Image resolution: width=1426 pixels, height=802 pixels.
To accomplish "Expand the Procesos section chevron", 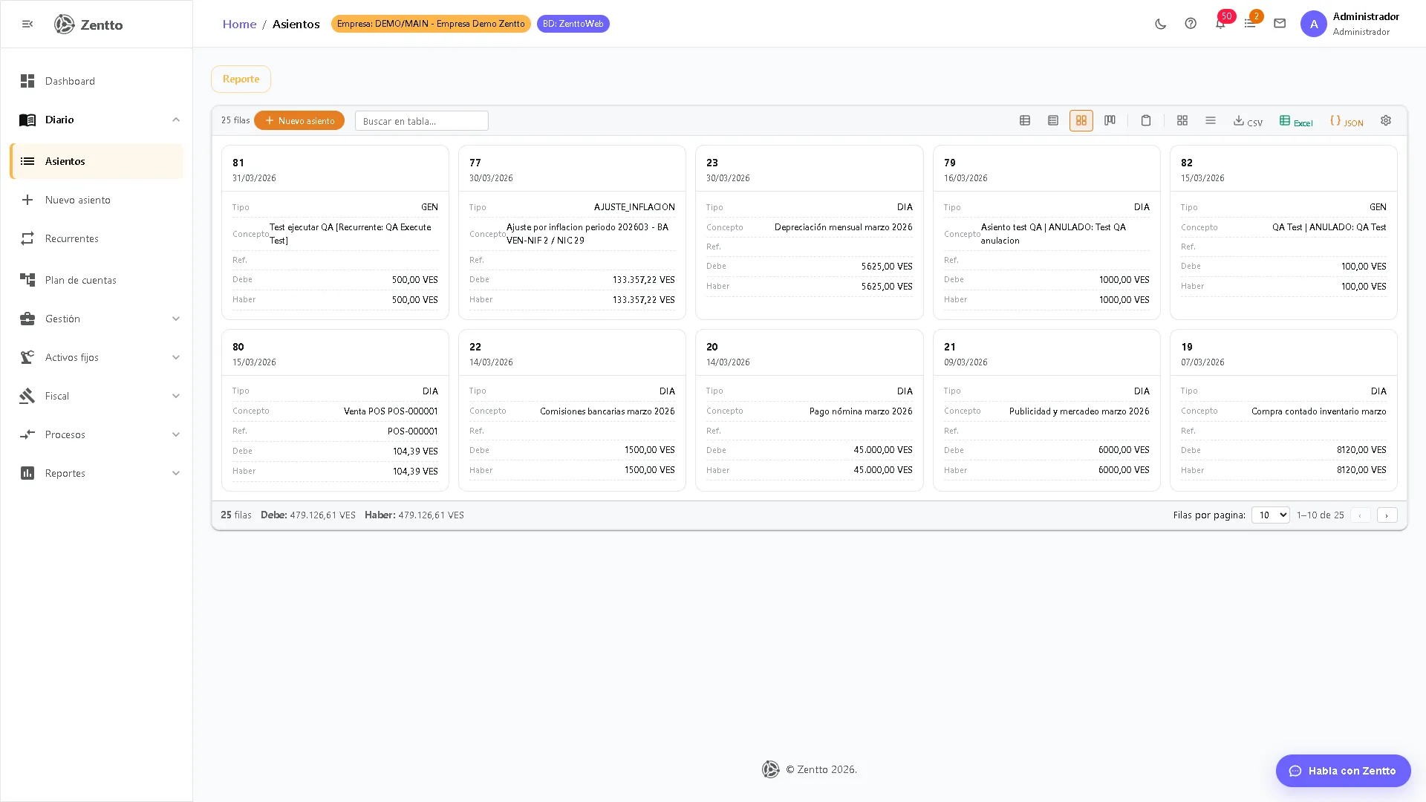I will (x=176, y=434).
